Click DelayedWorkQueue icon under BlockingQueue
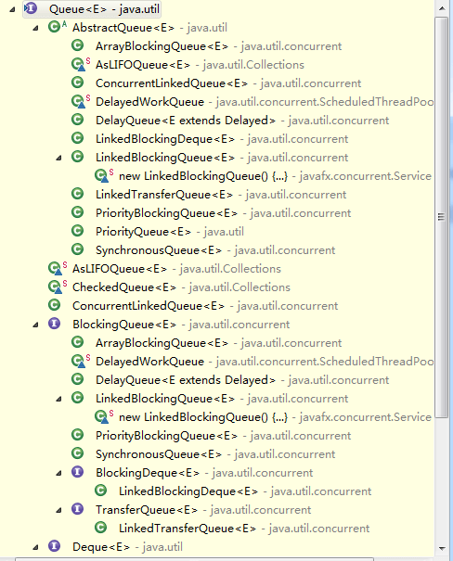 click(x=80, y=361)
